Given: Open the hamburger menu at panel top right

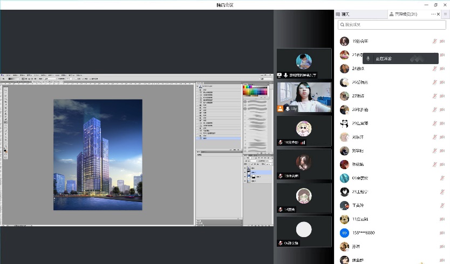Looking at the screenshot, I should click(446, 14).
